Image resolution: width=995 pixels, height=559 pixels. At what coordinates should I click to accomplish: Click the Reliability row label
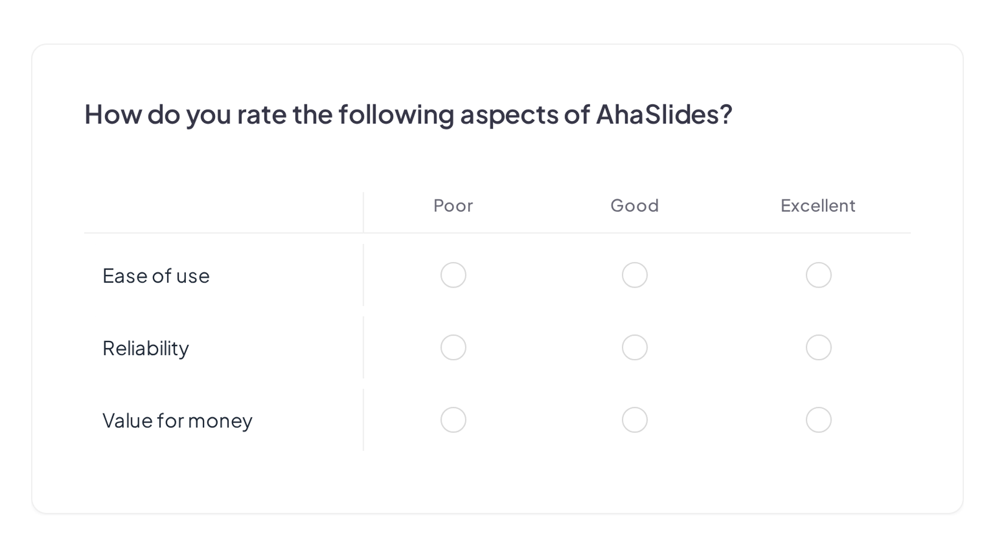146,348
